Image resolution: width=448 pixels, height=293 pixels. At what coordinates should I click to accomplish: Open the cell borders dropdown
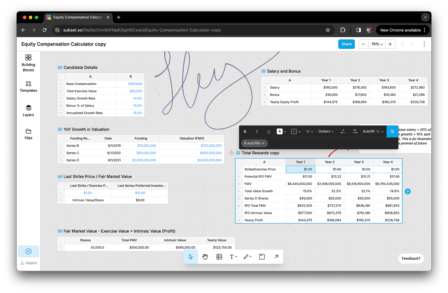pyautogui.click(x=296, y=131)
